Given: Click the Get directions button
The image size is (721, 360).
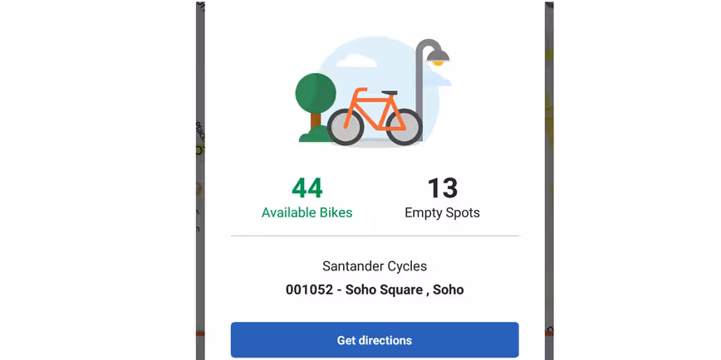Looking at the screenshot, I should coord(375,340).
